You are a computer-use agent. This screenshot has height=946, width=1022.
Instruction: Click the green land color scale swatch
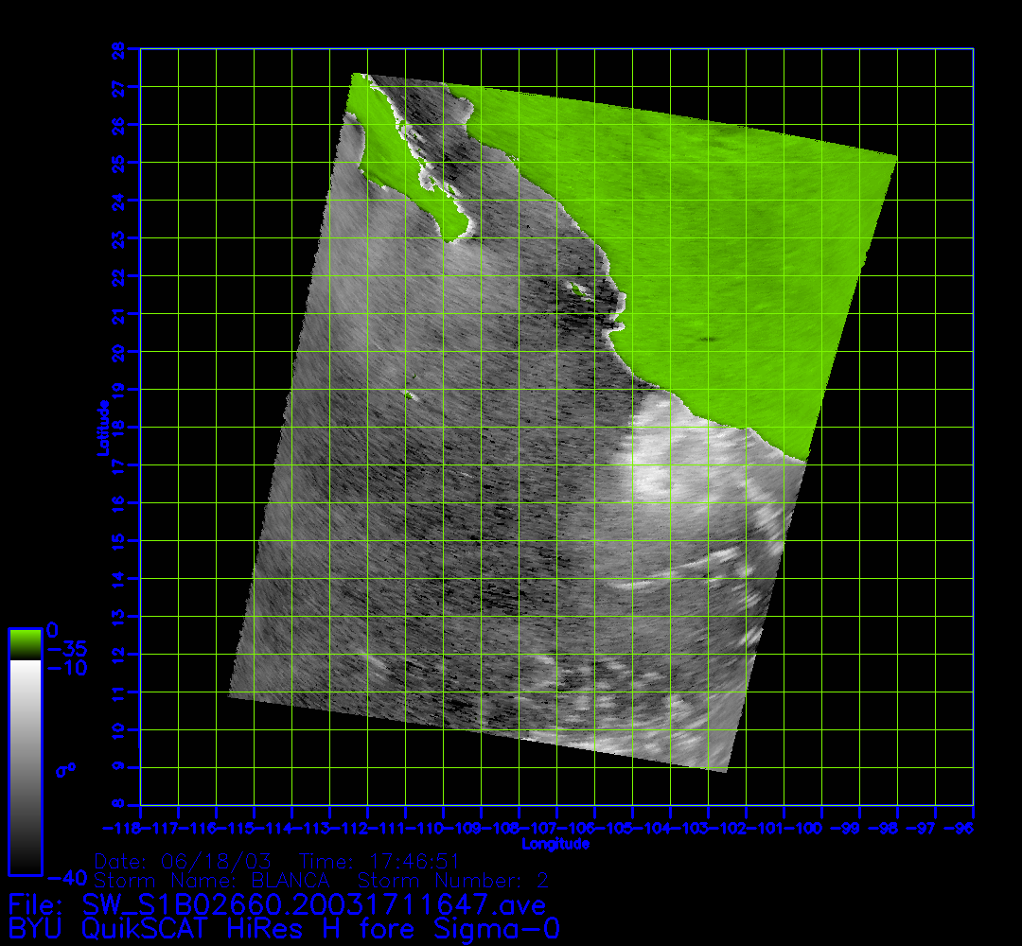tap(25, 644)
